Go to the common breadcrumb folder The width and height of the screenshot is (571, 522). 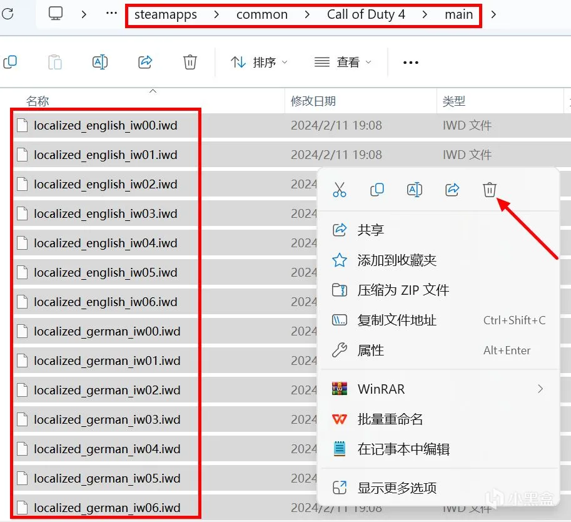point(262,14)
